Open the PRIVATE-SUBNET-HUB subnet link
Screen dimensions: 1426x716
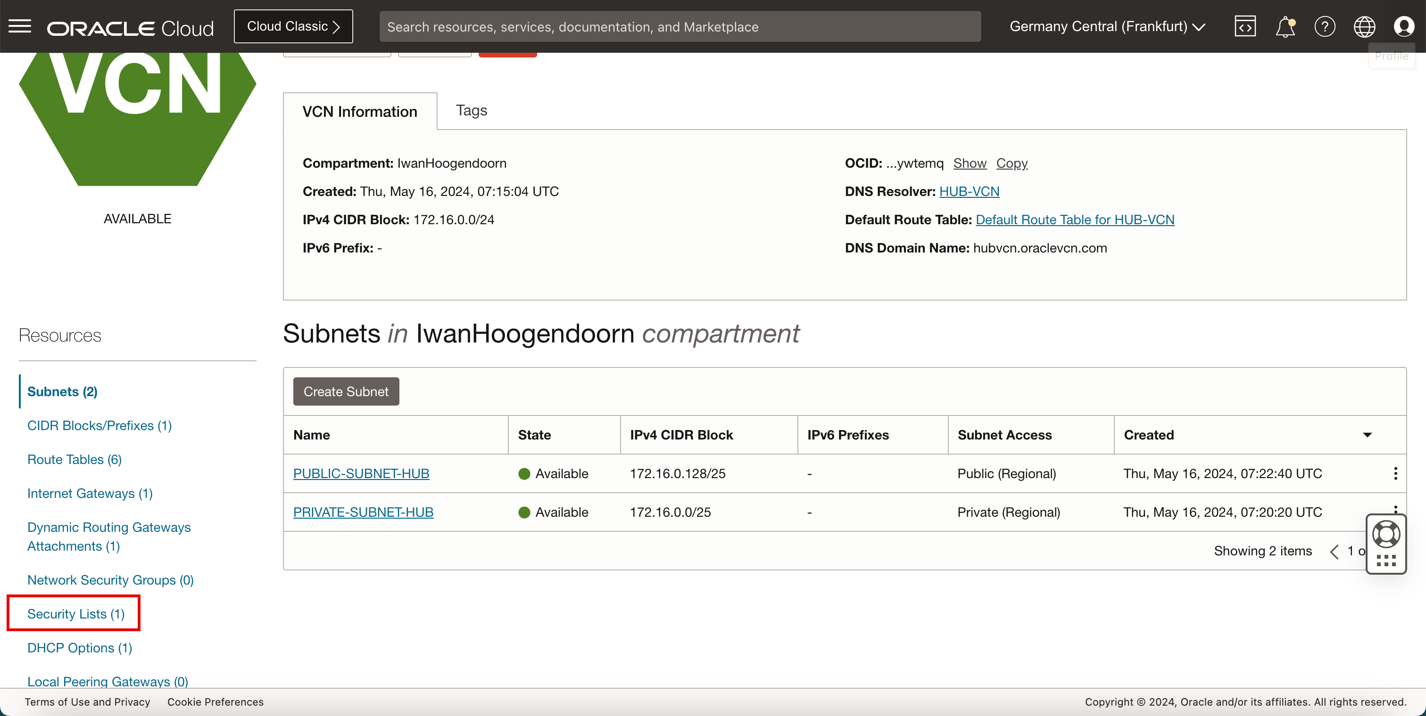[363, 512]
